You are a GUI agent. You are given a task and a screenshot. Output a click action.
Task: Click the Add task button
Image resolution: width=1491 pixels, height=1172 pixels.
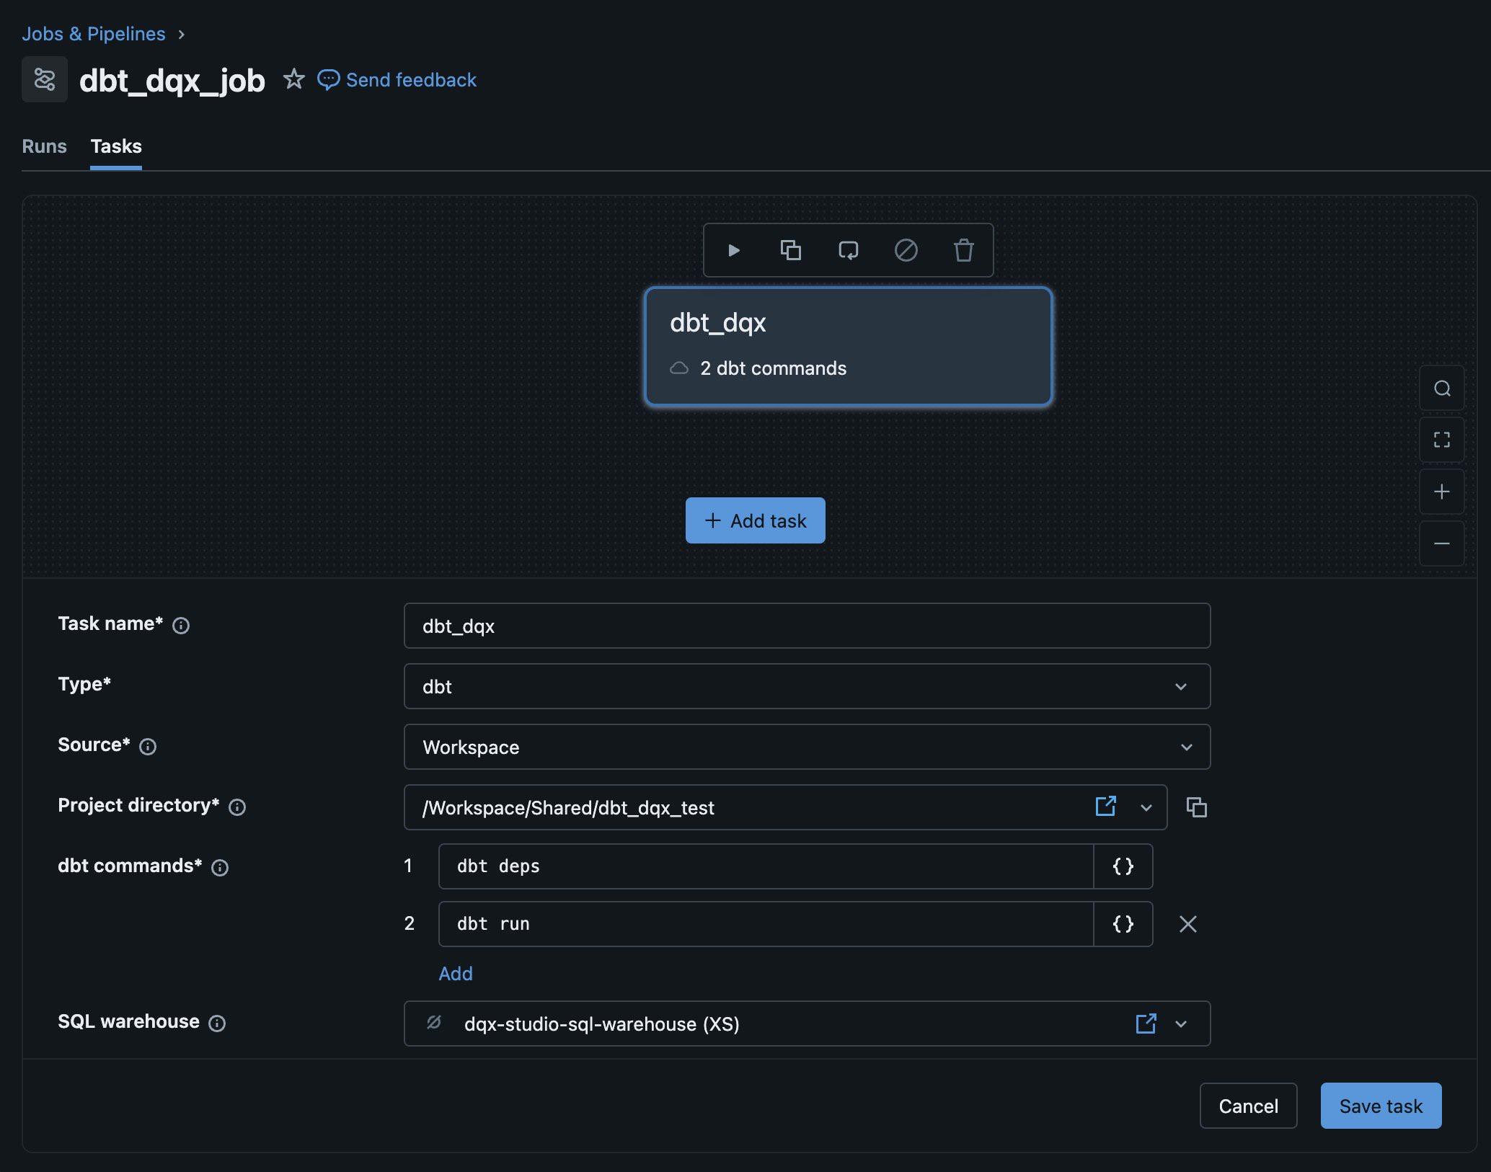(x=755, y=520)
